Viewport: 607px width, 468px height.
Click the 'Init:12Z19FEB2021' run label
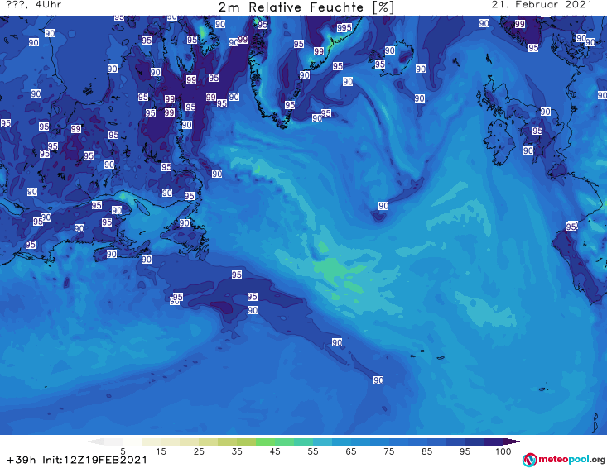point(95,460)
